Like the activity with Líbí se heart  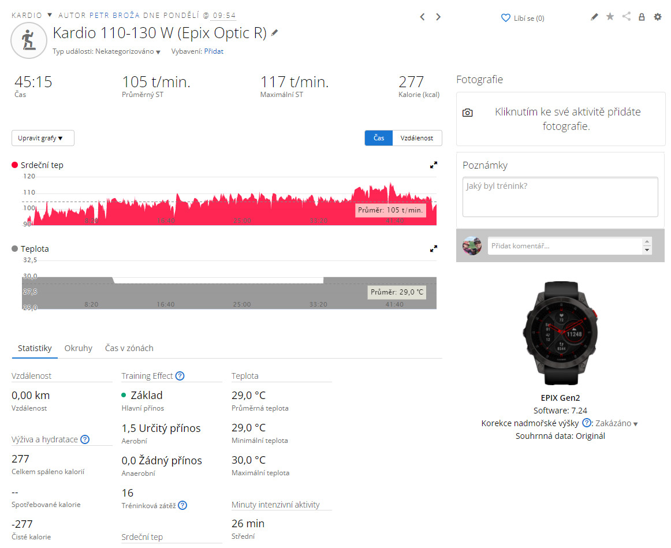click(522, 18)
